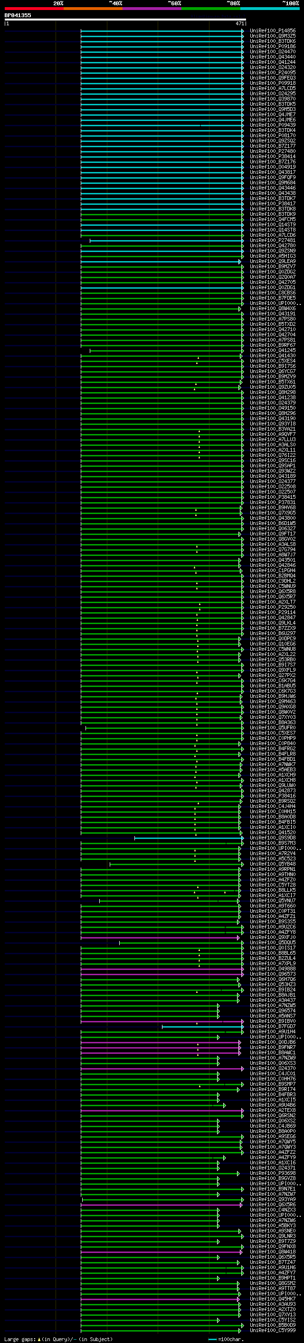Select the UniRef100_Q5VNU7 label

(273, 900)
